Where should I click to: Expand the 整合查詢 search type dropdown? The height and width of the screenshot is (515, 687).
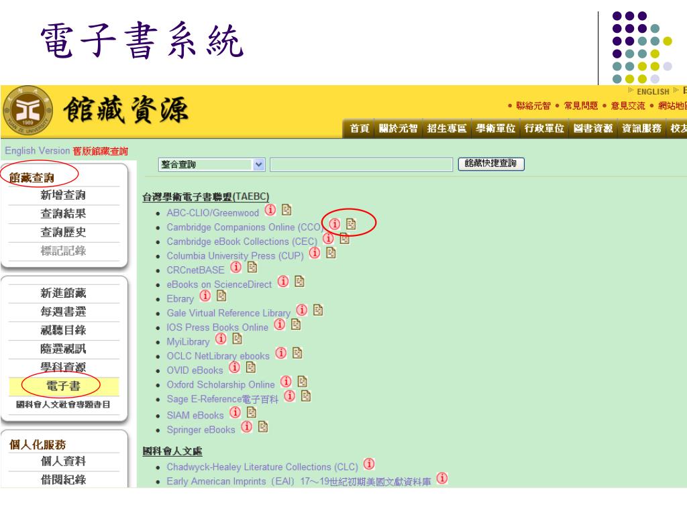(211, 165)
